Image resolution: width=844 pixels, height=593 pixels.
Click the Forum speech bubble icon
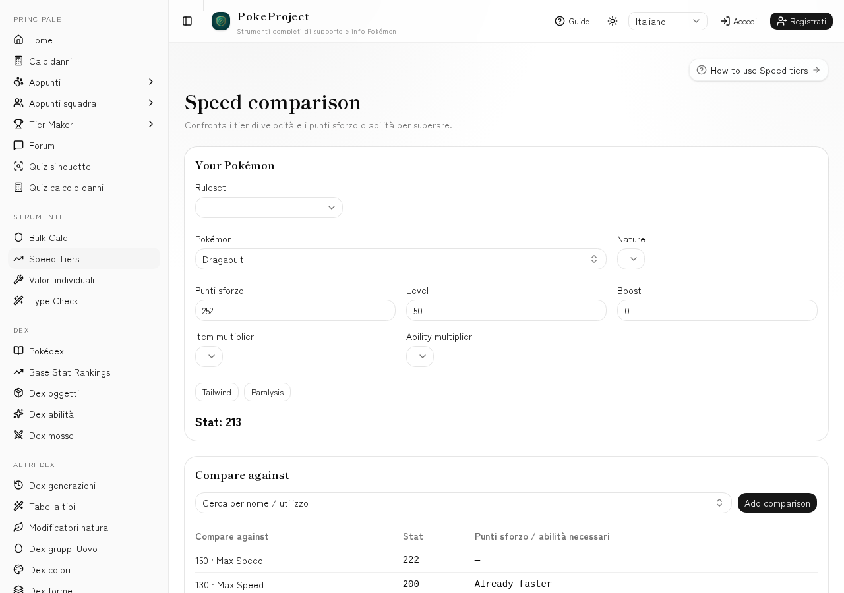pyautogui.click(x=18, y=146)
